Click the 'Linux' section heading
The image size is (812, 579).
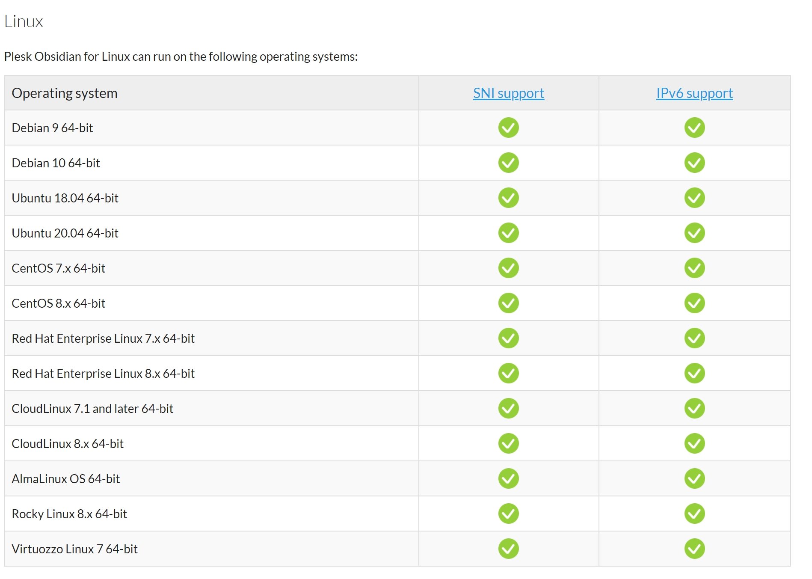tap(24, 21)
